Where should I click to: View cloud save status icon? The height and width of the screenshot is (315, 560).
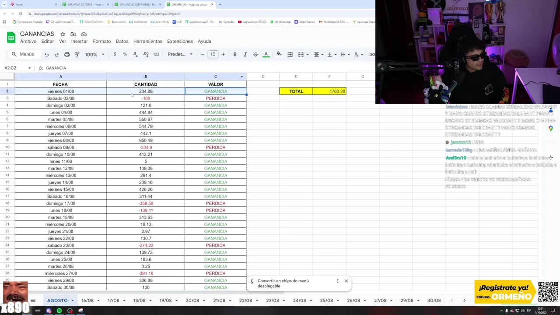coord(84,34)
